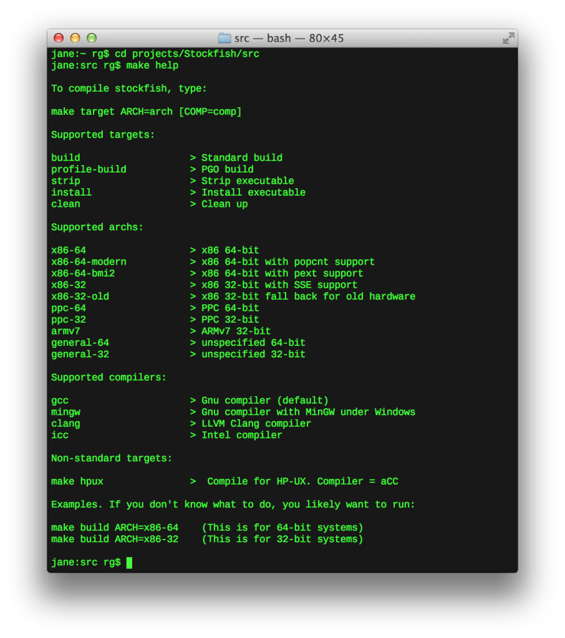Click the fullscreen arrows icon in title bar
The width and height of the screenshot is (565, 638).
pos(508,38)
